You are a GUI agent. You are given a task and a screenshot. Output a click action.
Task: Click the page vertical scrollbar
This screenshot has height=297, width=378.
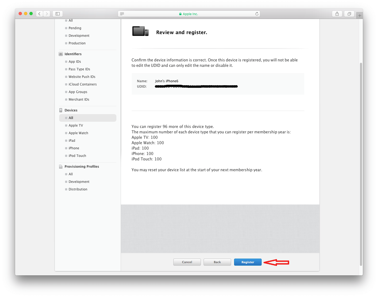click(361, 164)
